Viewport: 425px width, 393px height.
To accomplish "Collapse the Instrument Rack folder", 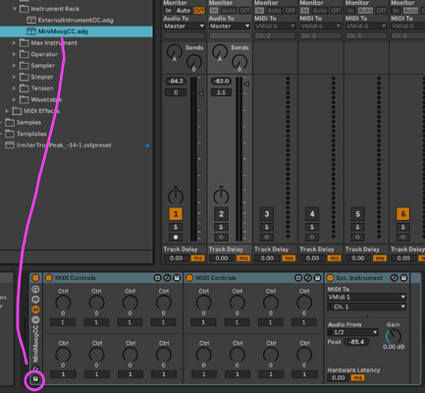I will tap(15, 9).
